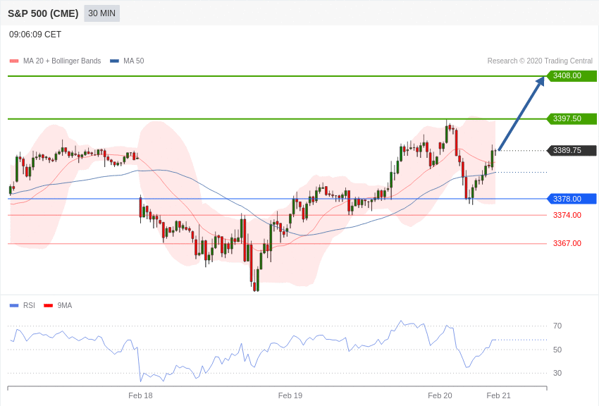This screenshot has width=599, height=406.
Task: Click the MA 20 + Bollinger Bands legend label
Action: click(62, 61)
